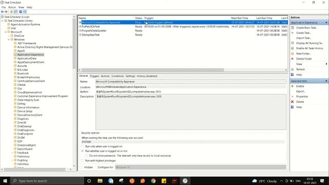Select Run only when user is logged on
The height and width of the screenshot is (185, 329).
(82, 146)
